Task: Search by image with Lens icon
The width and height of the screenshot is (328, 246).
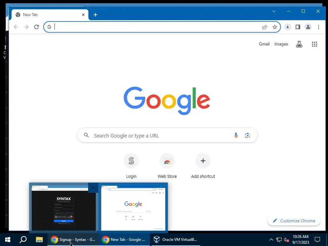Action: pyautogui.click(x=248, y=135)
